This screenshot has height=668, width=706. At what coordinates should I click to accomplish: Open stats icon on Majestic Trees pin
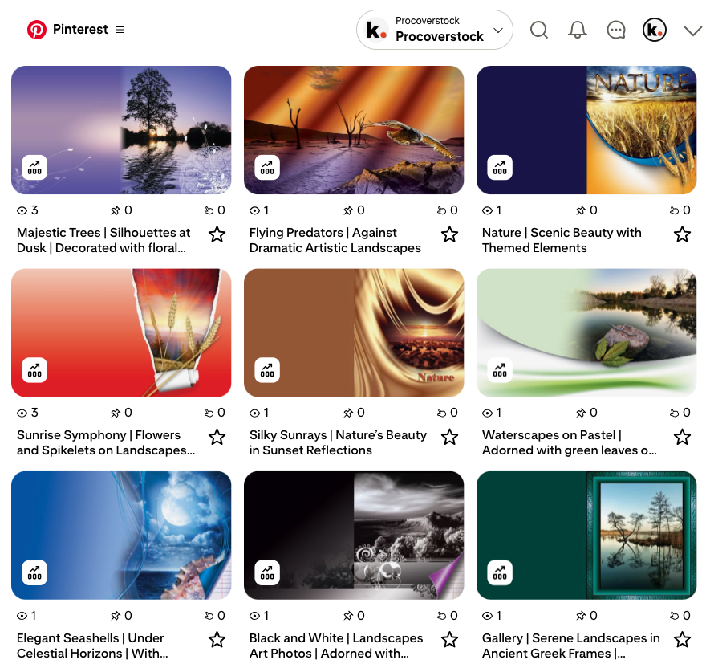[34, 167]
